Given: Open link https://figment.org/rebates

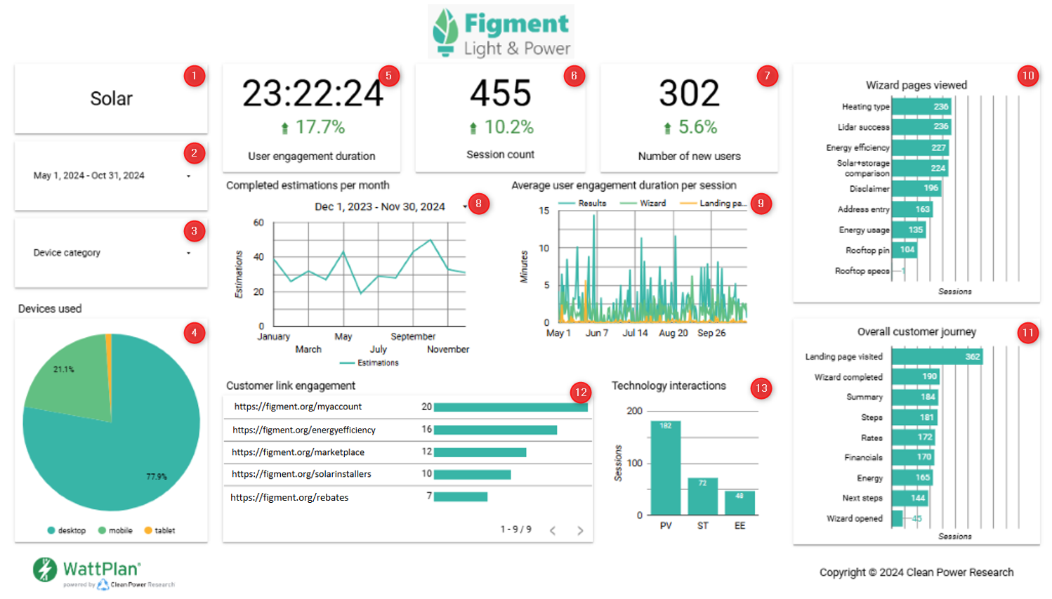Looking at the screenshot, I should [289, 497].
